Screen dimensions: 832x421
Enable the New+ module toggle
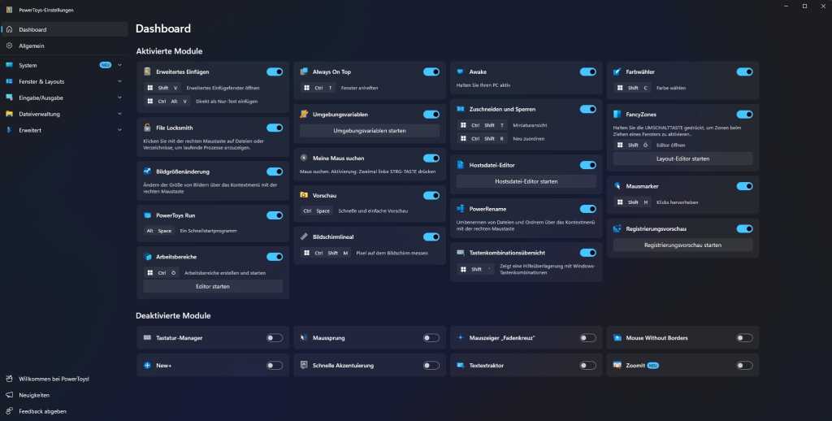click(x=275, y=365)
